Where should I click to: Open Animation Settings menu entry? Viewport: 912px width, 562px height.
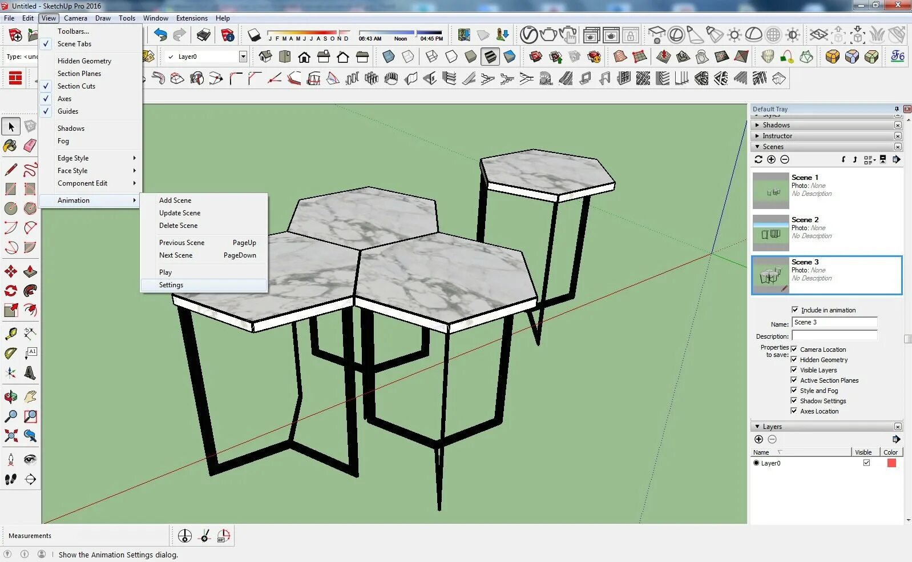coord(171,285)
